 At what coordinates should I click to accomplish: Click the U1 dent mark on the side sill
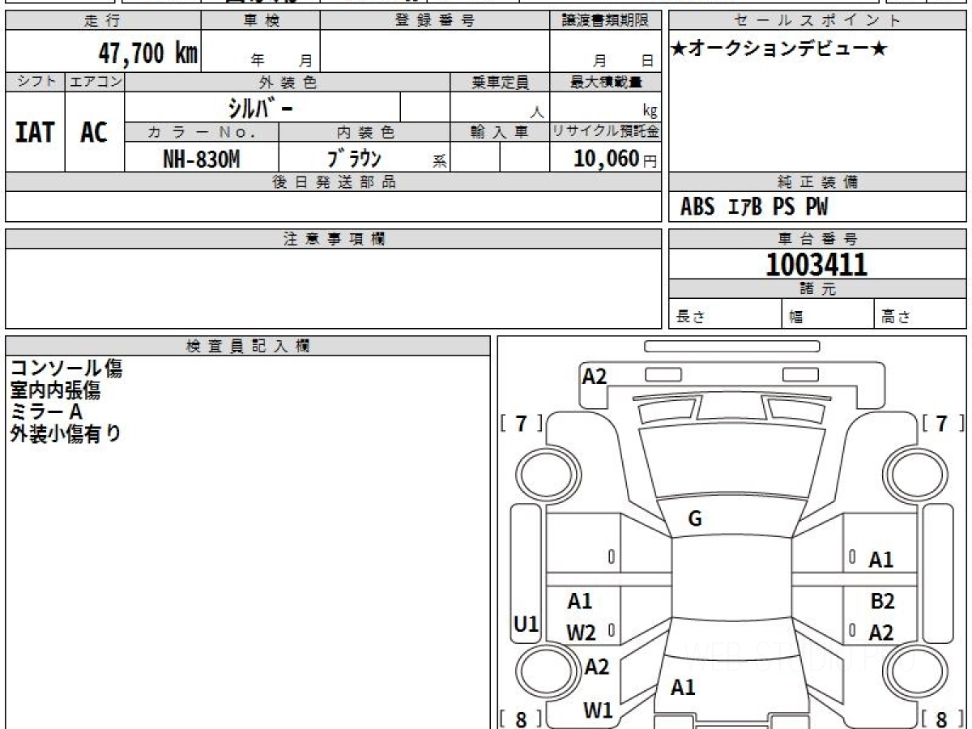(x=526, y=625)
